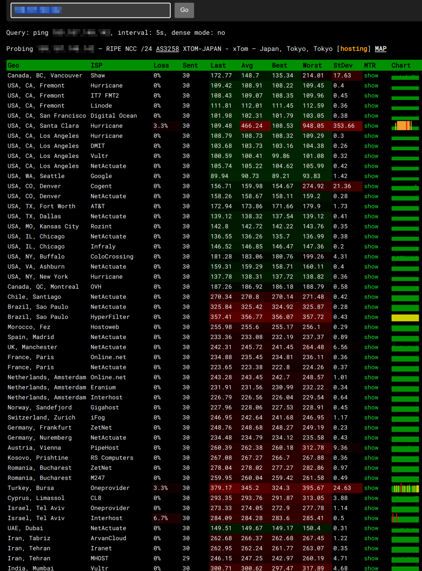Show MTR for Montreal OVH row

(x=371, y=287)
